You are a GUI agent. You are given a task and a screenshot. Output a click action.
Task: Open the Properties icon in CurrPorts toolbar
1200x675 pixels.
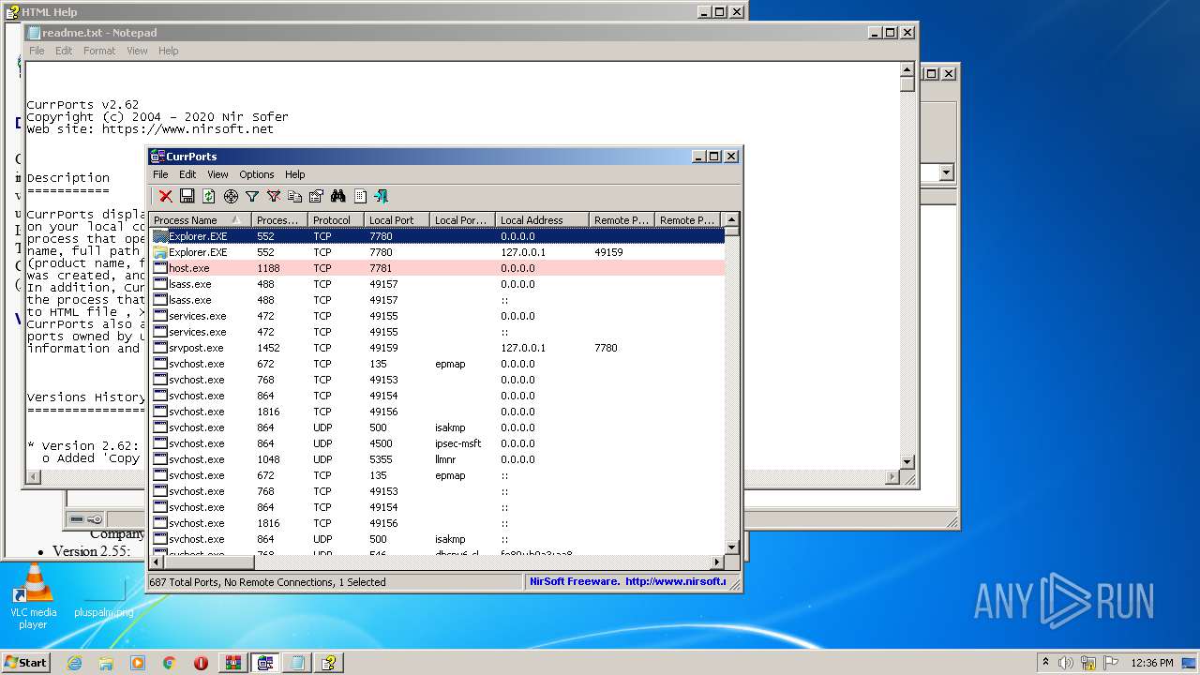click(x=316, y=196)
